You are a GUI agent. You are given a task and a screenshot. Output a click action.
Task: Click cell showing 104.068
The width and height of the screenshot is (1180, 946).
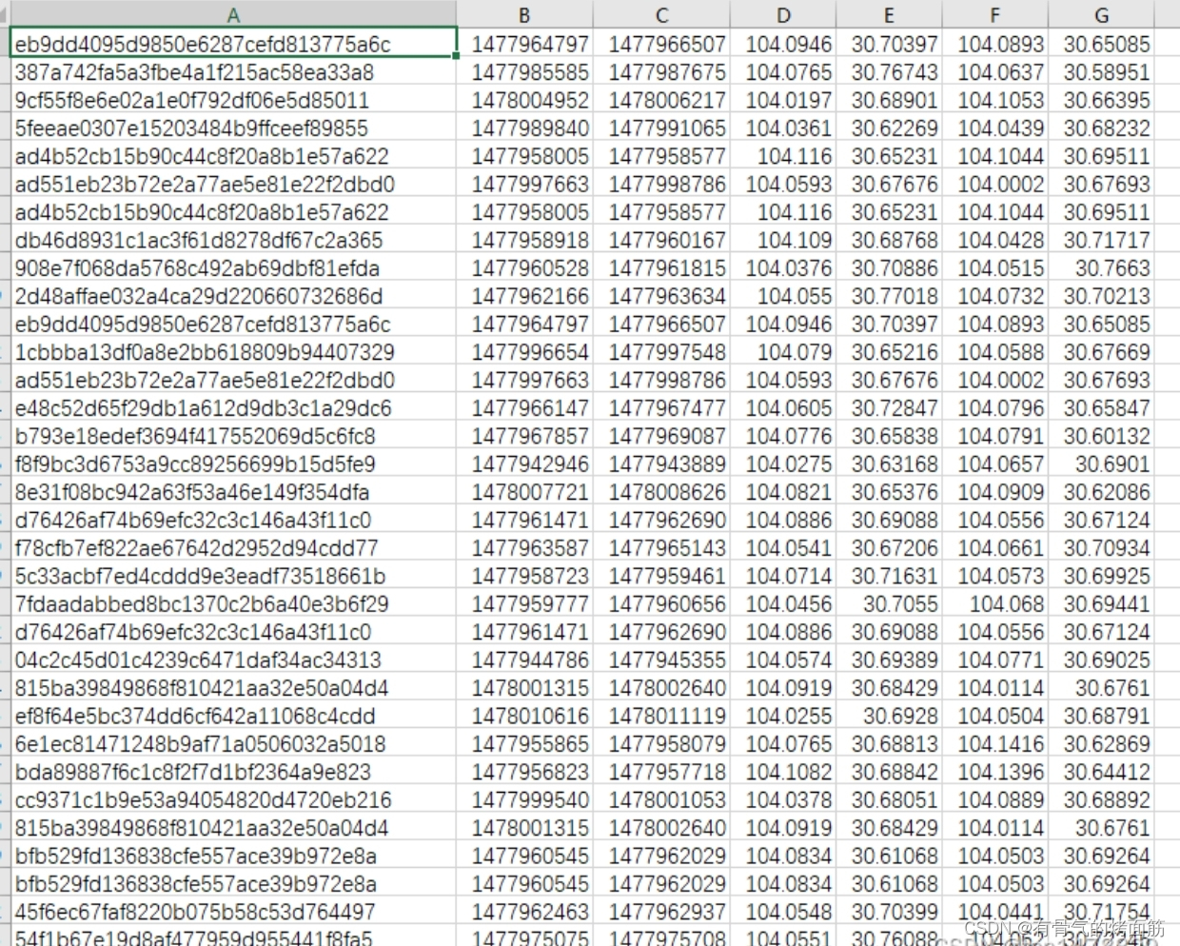[995, 604]
